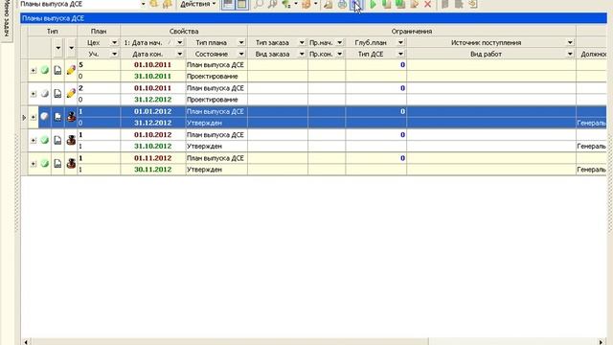Open the Уч. column filter dropdown
The height and width of the screenshot is (345, 613).
[114, 54]
